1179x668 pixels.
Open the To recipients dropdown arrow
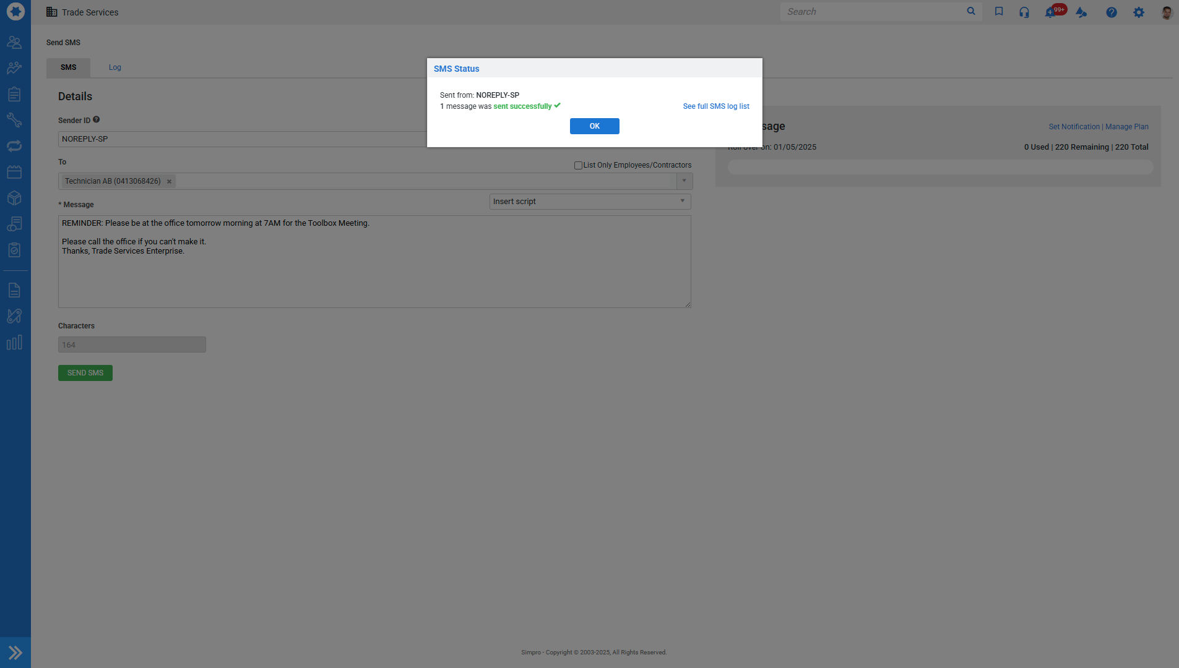coord(684,181)
